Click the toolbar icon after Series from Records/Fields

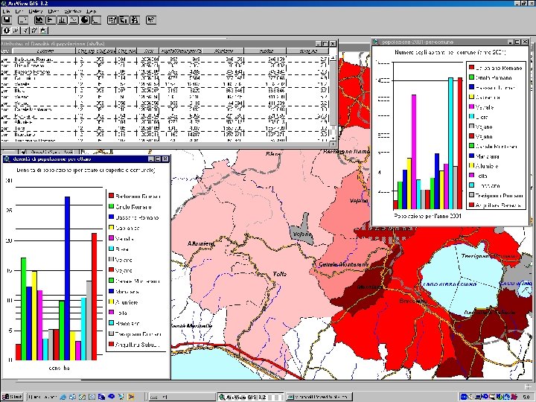(x=124, y=20)
